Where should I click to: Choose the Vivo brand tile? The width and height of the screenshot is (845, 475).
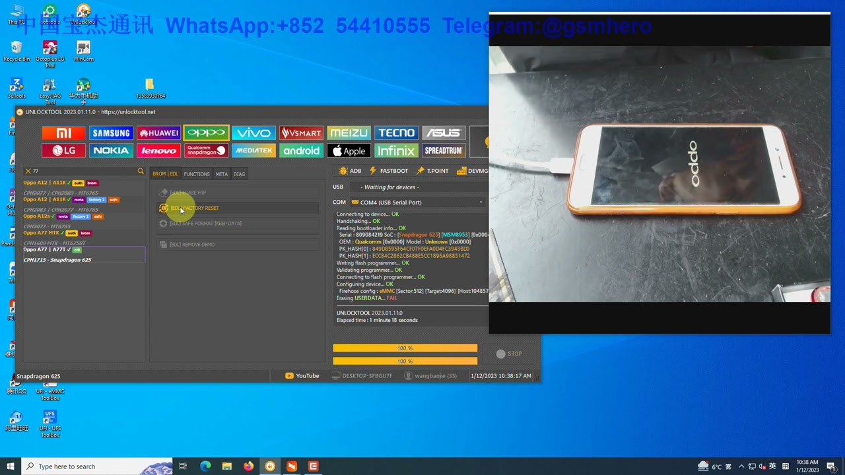253,133
